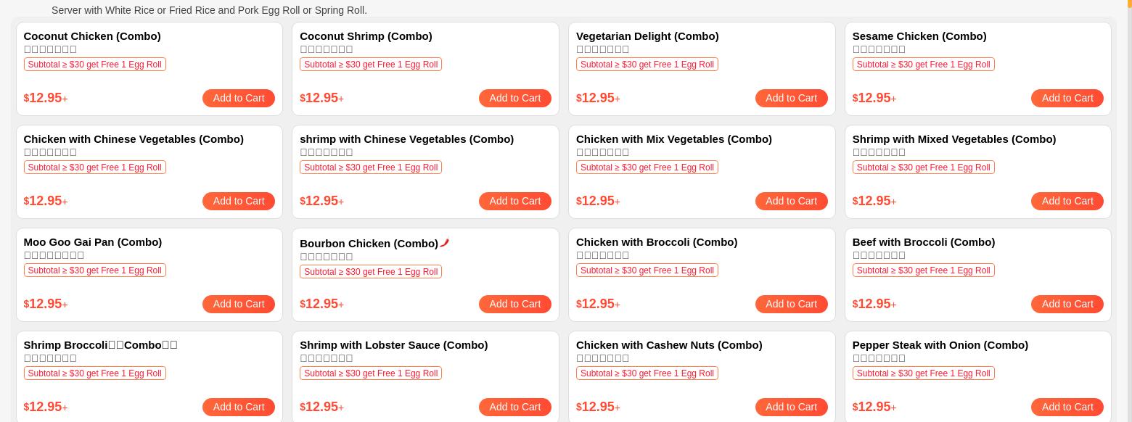This screenshot has height=422, width=1132.
Task: Add Moo Goo Gai Pan to cart
Action: 238,304
